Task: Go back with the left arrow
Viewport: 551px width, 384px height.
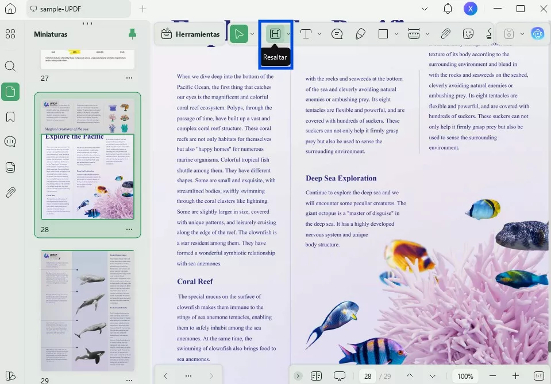Action: [x=165, y=376]
